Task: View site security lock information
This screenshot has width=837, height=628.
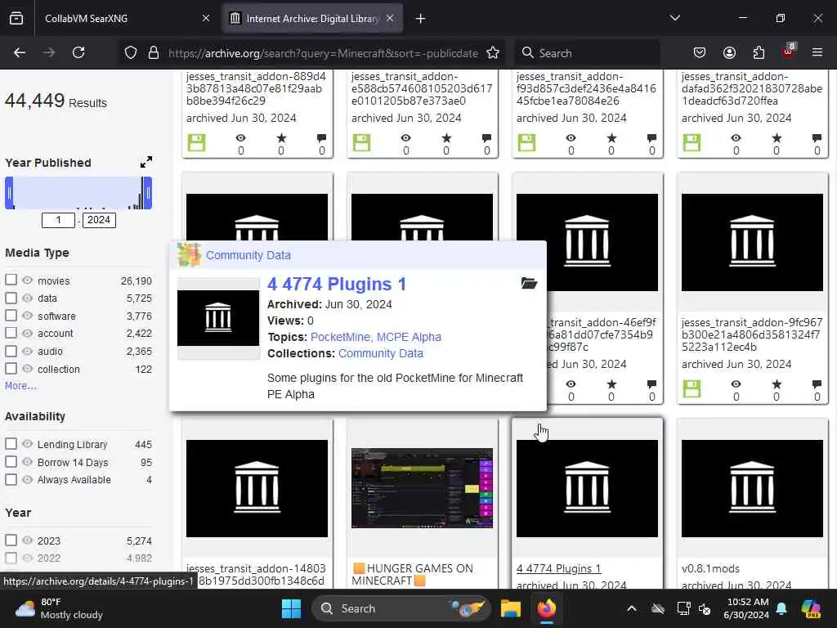Action: (x=154, y=53)
